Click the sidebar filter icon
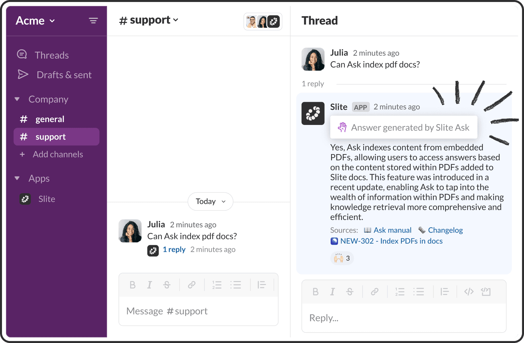The height and width of the screenshot is (343, 524). (93, 21)
